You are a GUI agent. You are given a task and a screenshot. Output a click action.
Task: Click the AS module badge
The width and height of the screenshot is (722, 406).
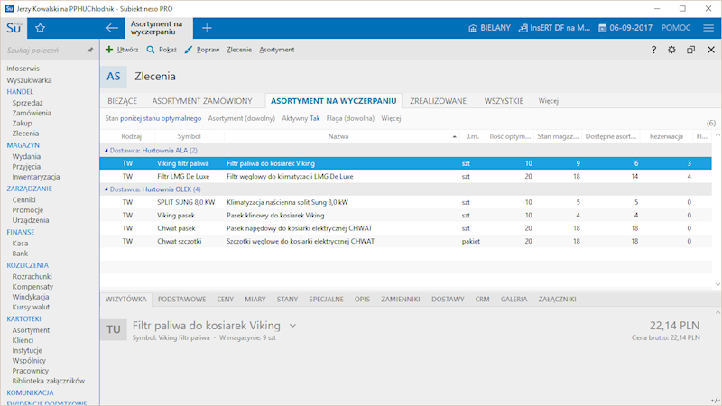[114, 77]
